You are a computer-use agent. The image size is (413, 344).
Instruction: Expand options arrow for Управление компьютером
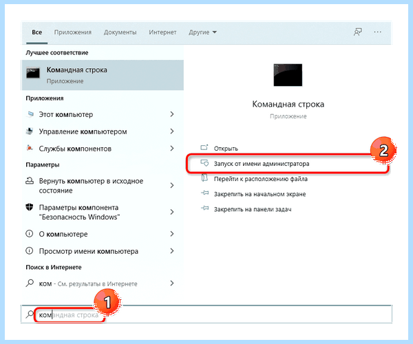[172, 131]
